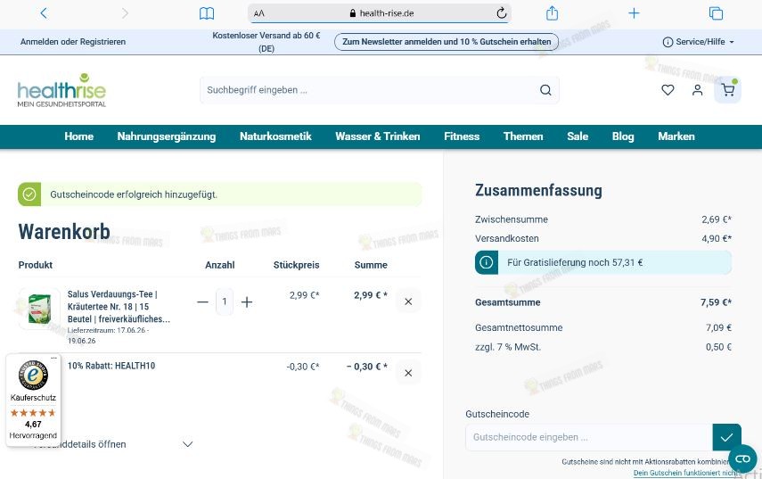Screen dimensions: 762x479
Task: Tap the Safari forward arrow
Action: coord(125,13)
